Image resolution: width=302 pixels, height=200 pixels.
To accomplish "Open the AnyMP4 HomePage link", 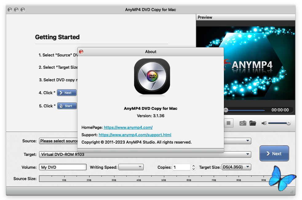I will click(128, 127).
